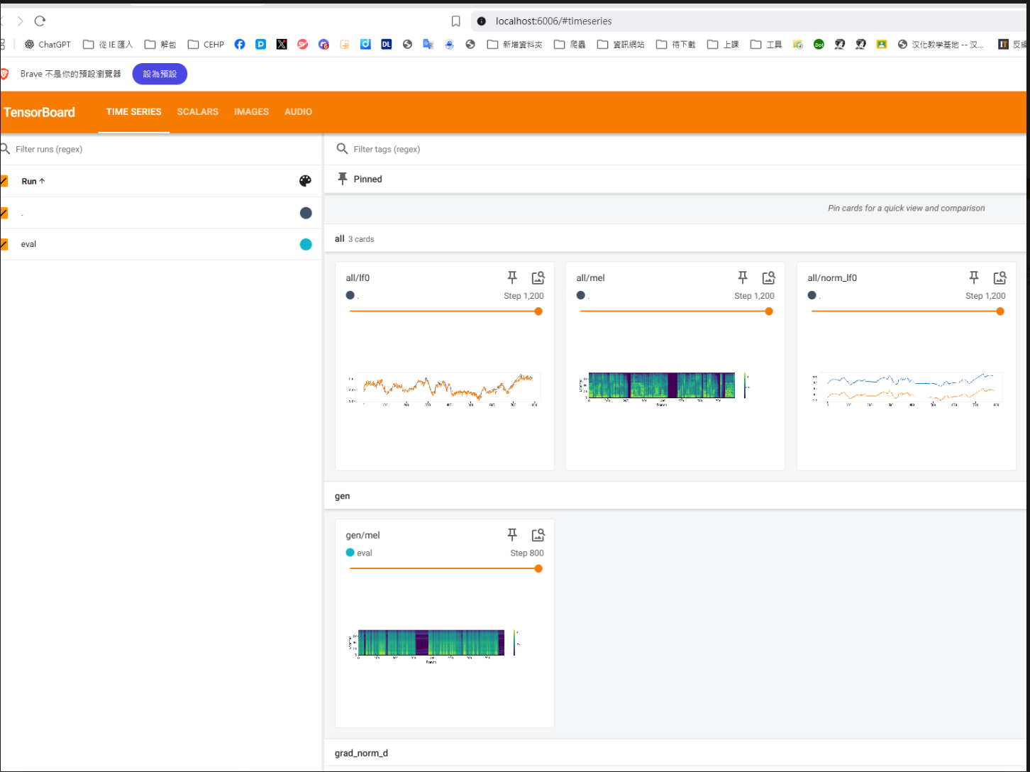Toggle the eval run checkbox

4,244
